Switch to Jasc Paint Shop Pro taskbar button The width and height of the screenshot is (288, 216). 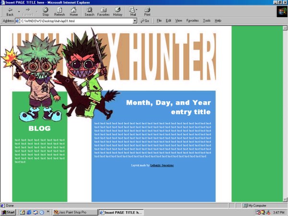[75, 212]
